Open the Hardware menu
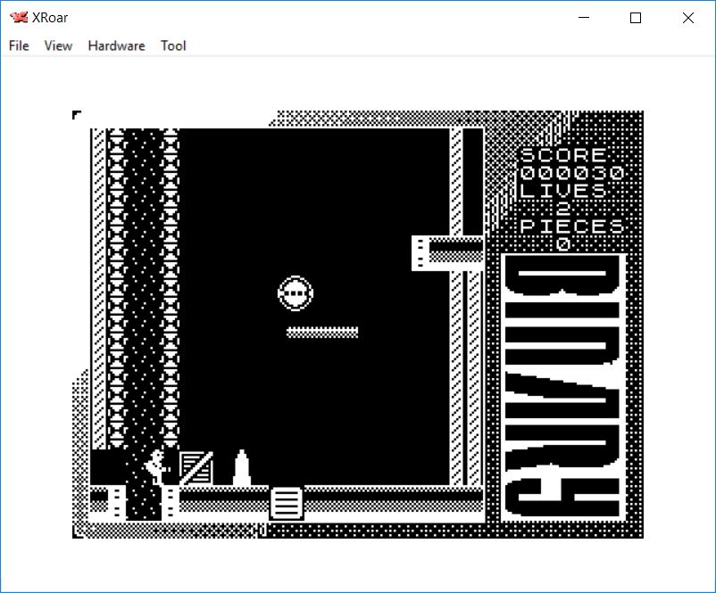 coord(116,45)
